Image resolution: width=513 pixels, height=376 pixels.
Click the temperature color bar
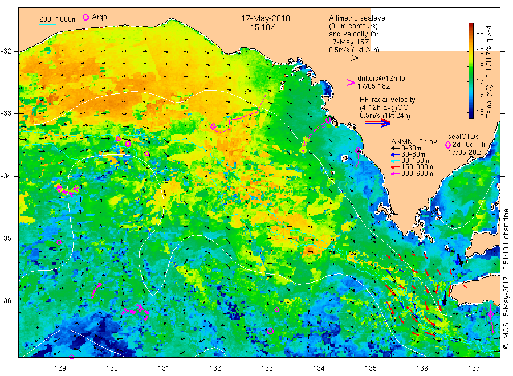[471, 71]
